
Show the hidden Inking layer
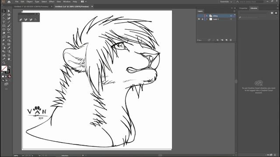point(199,16)
